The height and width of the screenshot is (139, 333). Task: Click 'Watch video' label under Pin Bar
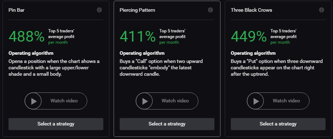(64, 101)
